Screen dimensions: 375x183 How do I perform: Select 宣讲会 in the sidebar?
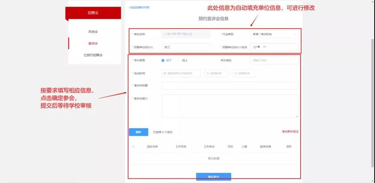pyautogui.click(x=93, y=43)
